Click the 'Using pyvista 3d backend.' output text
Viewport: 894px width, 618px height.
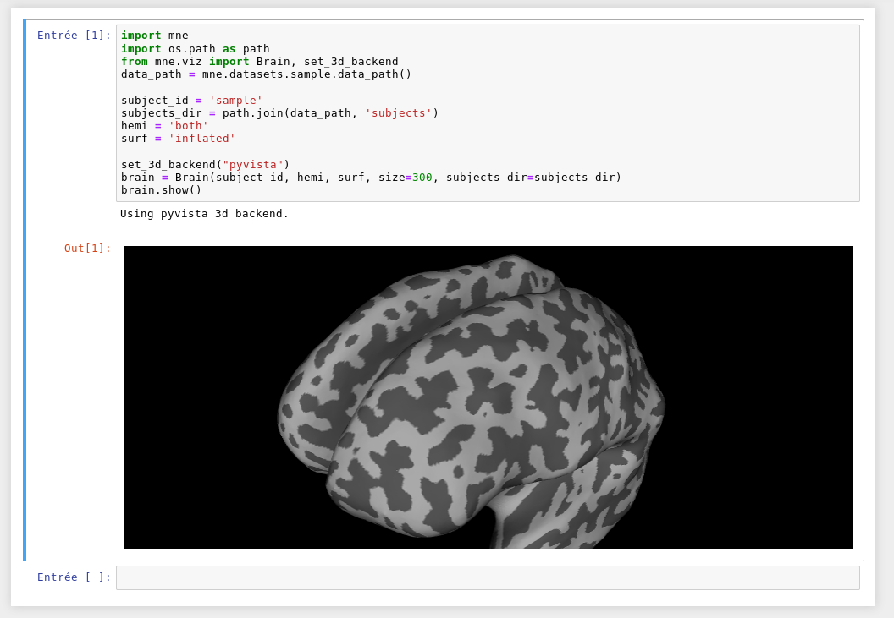pyautogui.click(x=204, y=214)
